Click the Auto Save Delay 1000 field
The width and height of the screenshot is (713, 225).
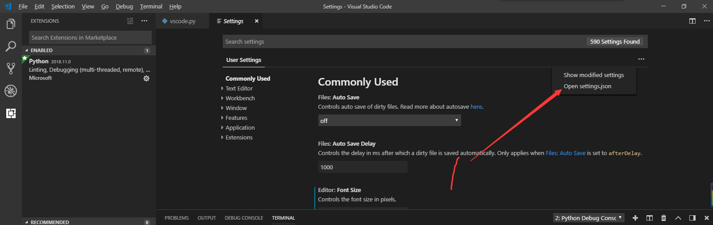[363, 167]
